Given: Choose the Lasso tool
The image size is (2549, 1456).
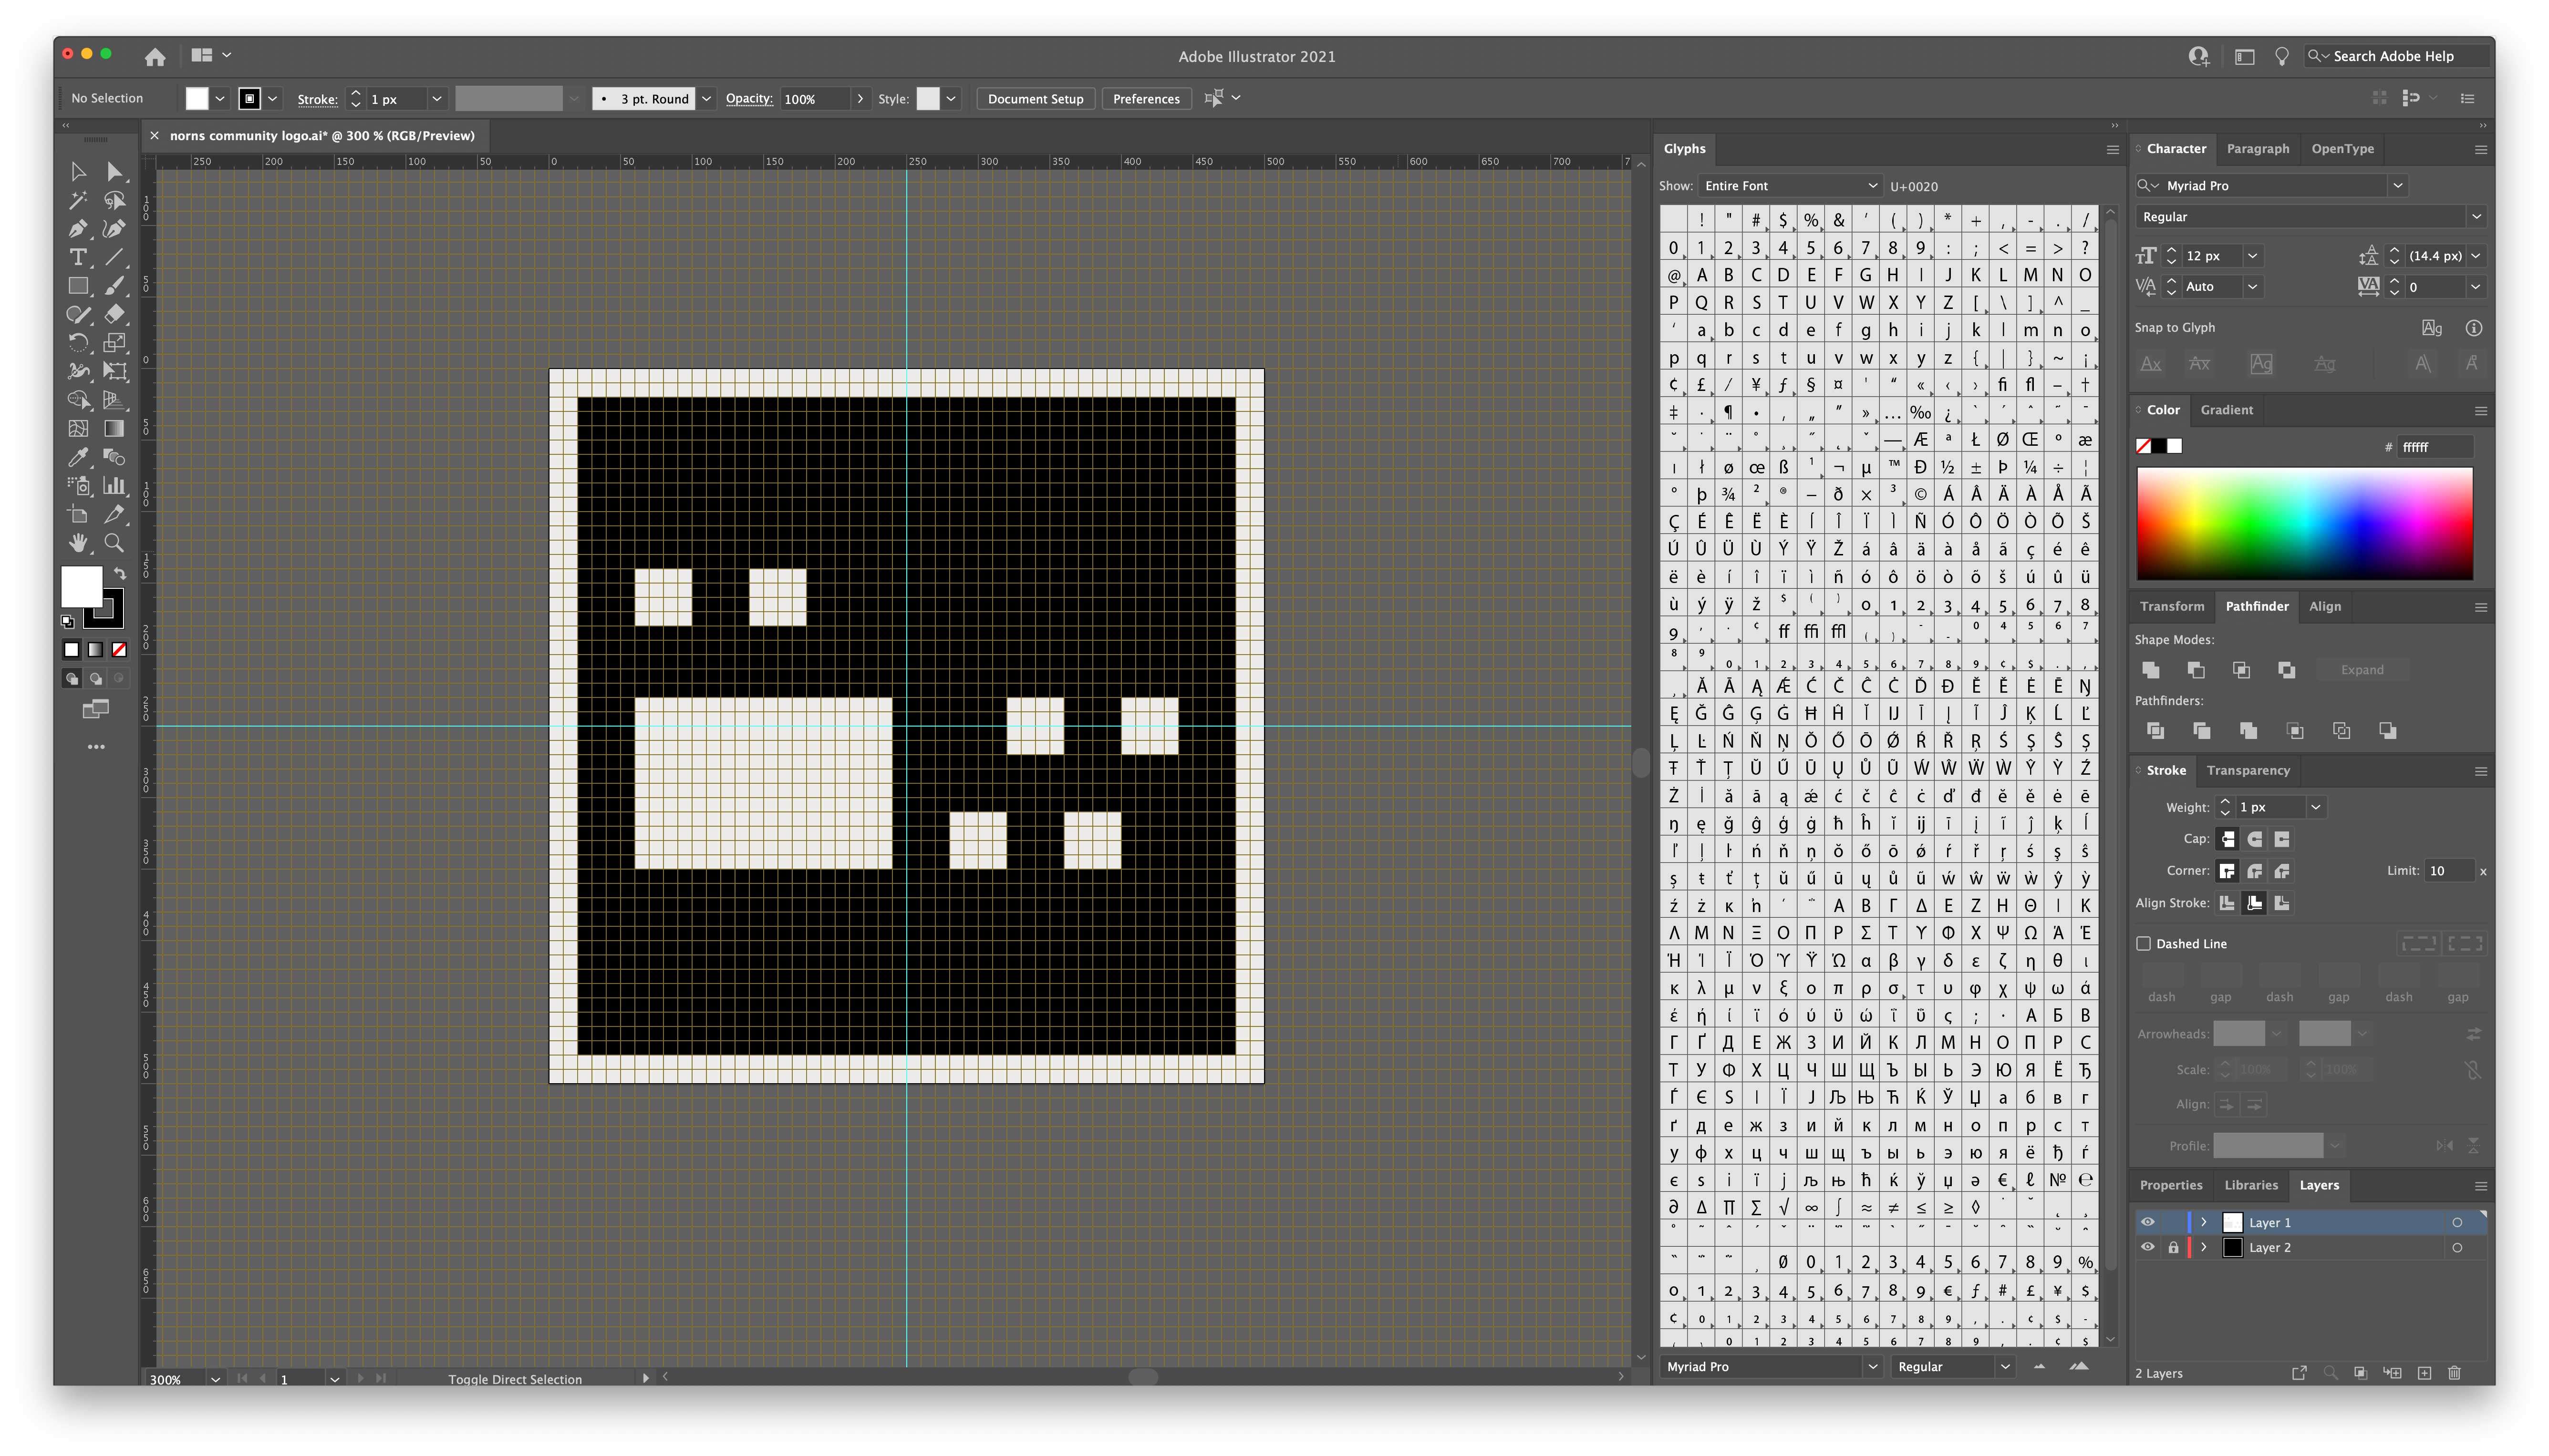Looking at the screenshot, I should 115,200.
